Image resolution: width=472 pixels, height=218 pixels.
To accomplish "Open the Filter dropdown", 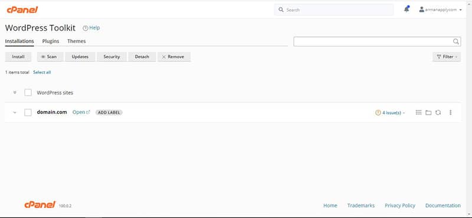I will tap(447, 57).
